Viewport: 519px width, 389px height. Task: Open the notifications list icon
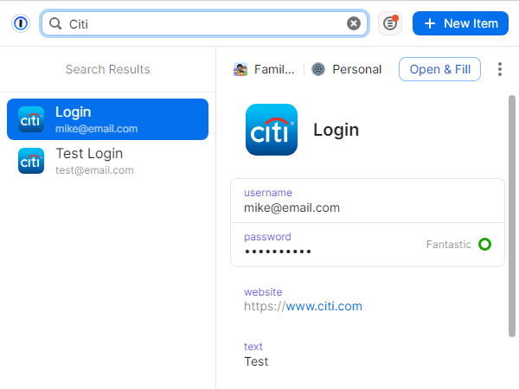click(x=390, y=23)
